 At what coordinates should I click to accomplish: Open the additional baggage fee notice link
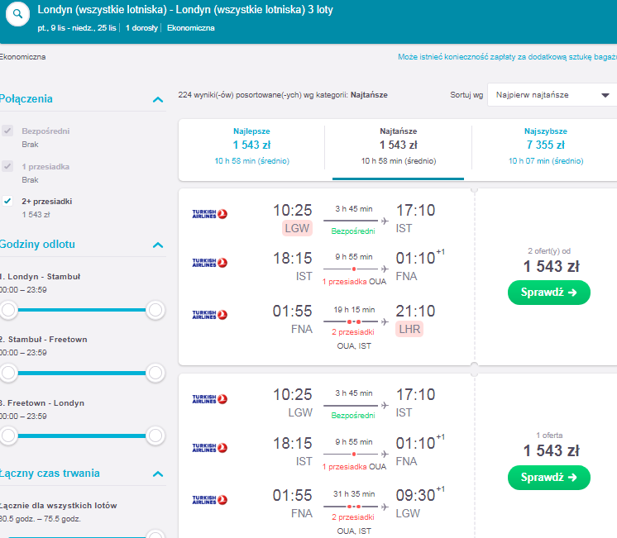pos(507,57)
